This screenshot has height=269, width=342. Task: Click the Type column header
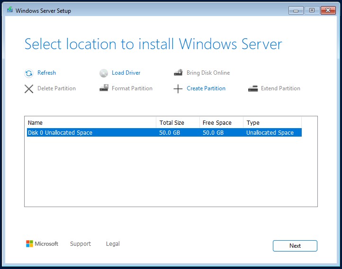click(x=272, y=122)
